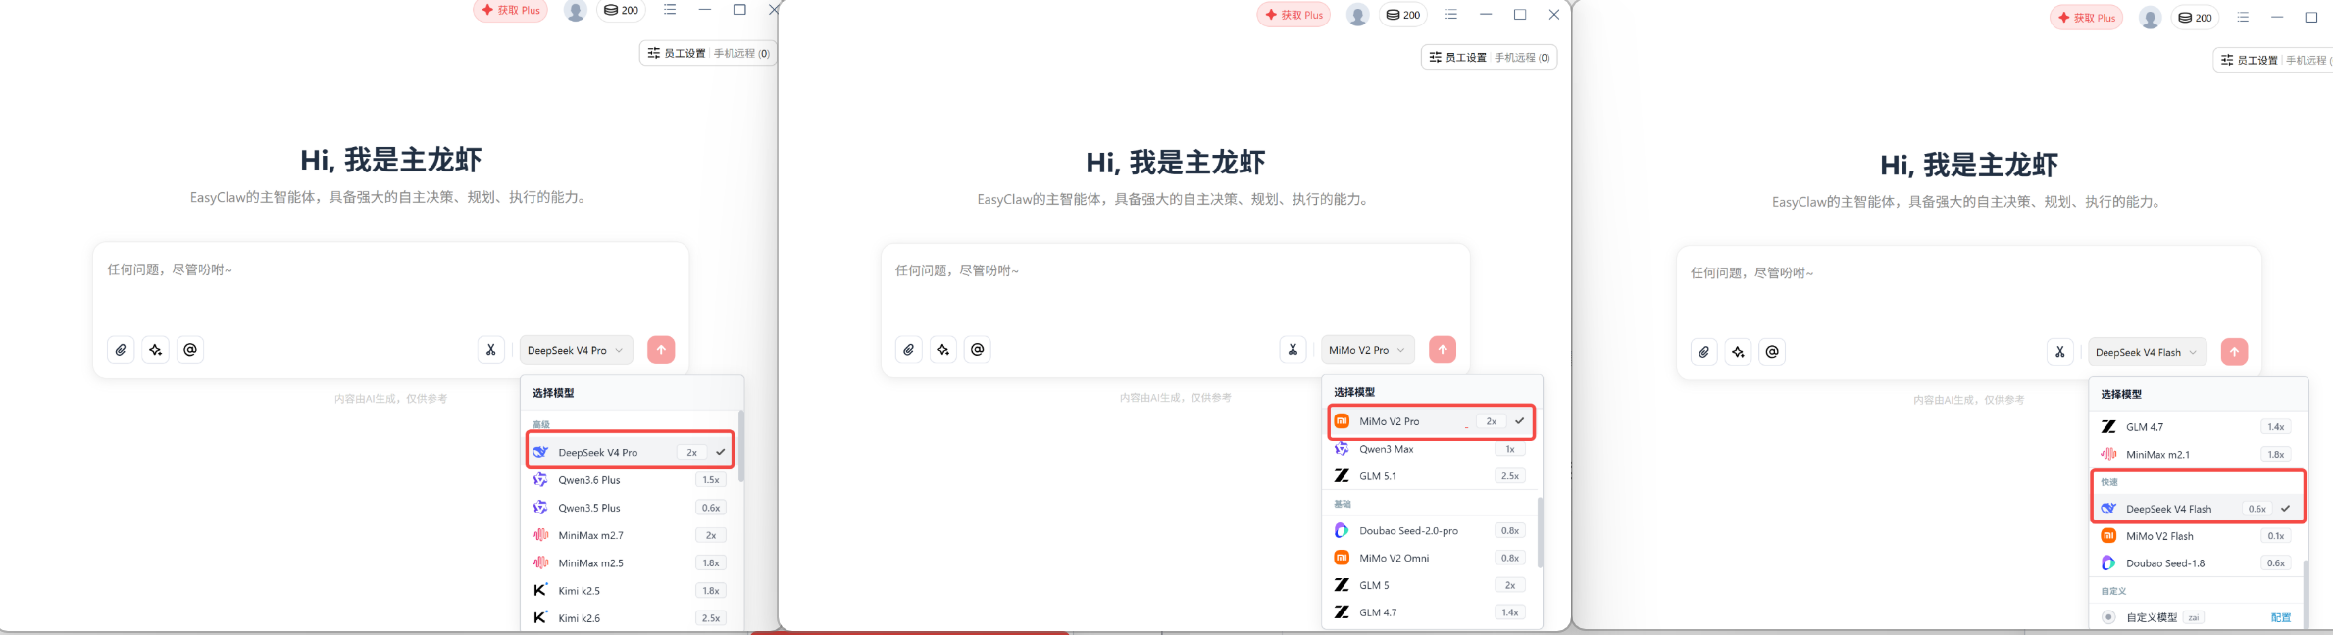2333x635 pixels.
Task: Choose MiniMax m2.5 in the model list
Action: 630,562
